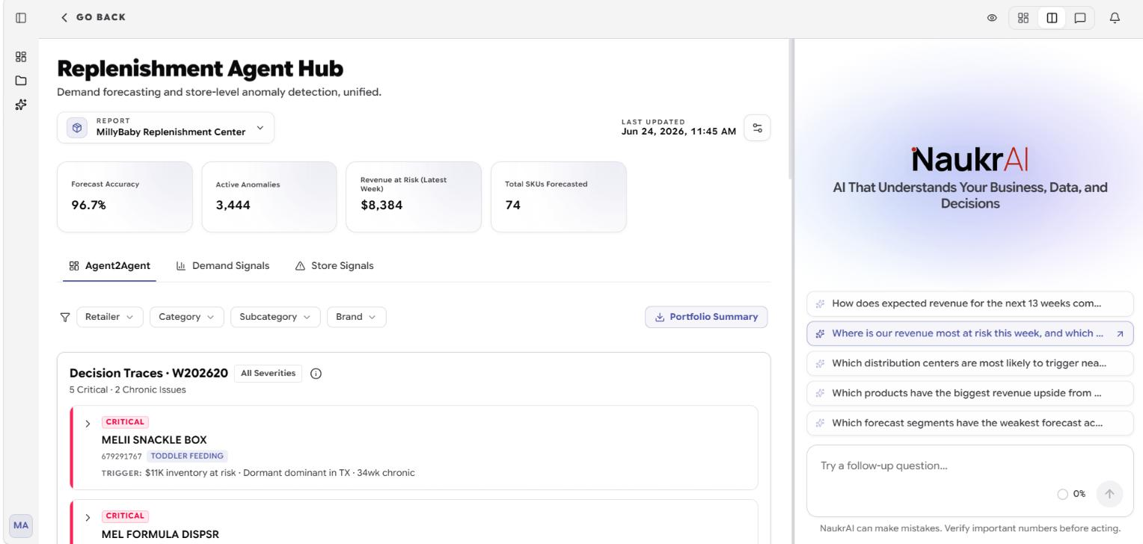
Task: Click the MA user avatar
Action: (x=21, y=526)
